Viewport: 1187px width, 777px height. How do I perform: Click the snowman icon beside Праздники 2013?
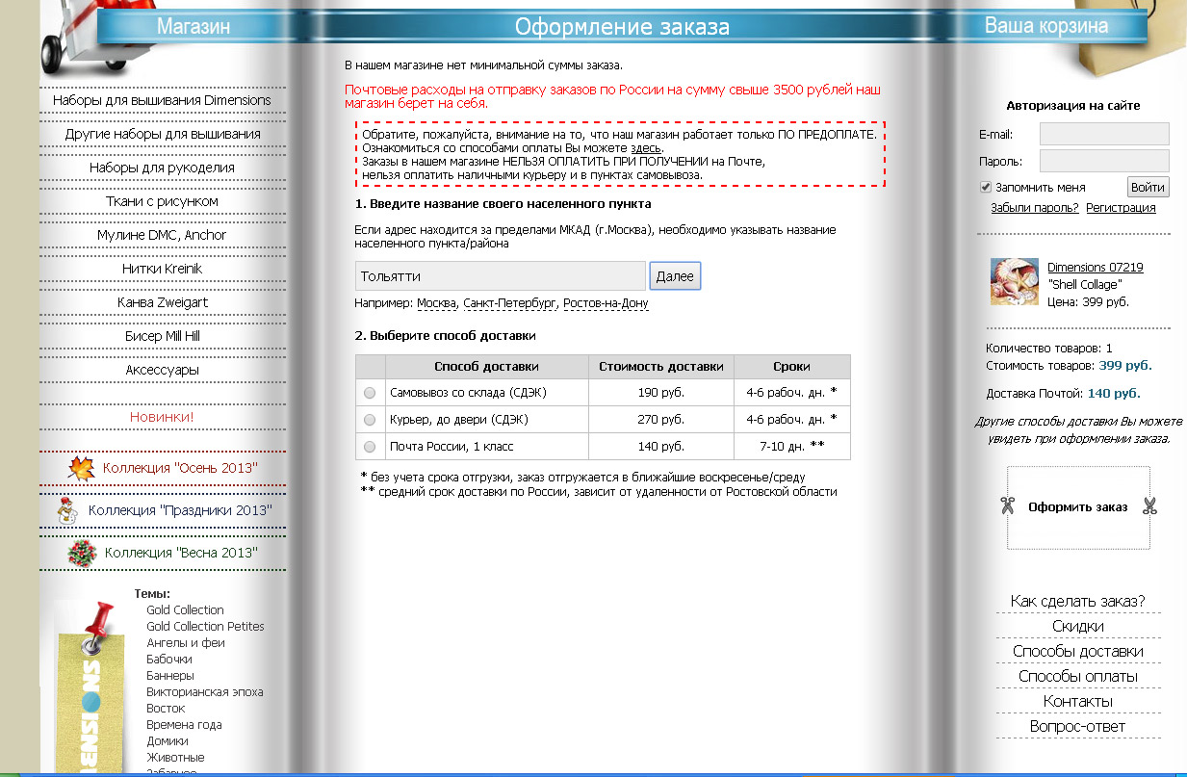click(x=67, y=510)
